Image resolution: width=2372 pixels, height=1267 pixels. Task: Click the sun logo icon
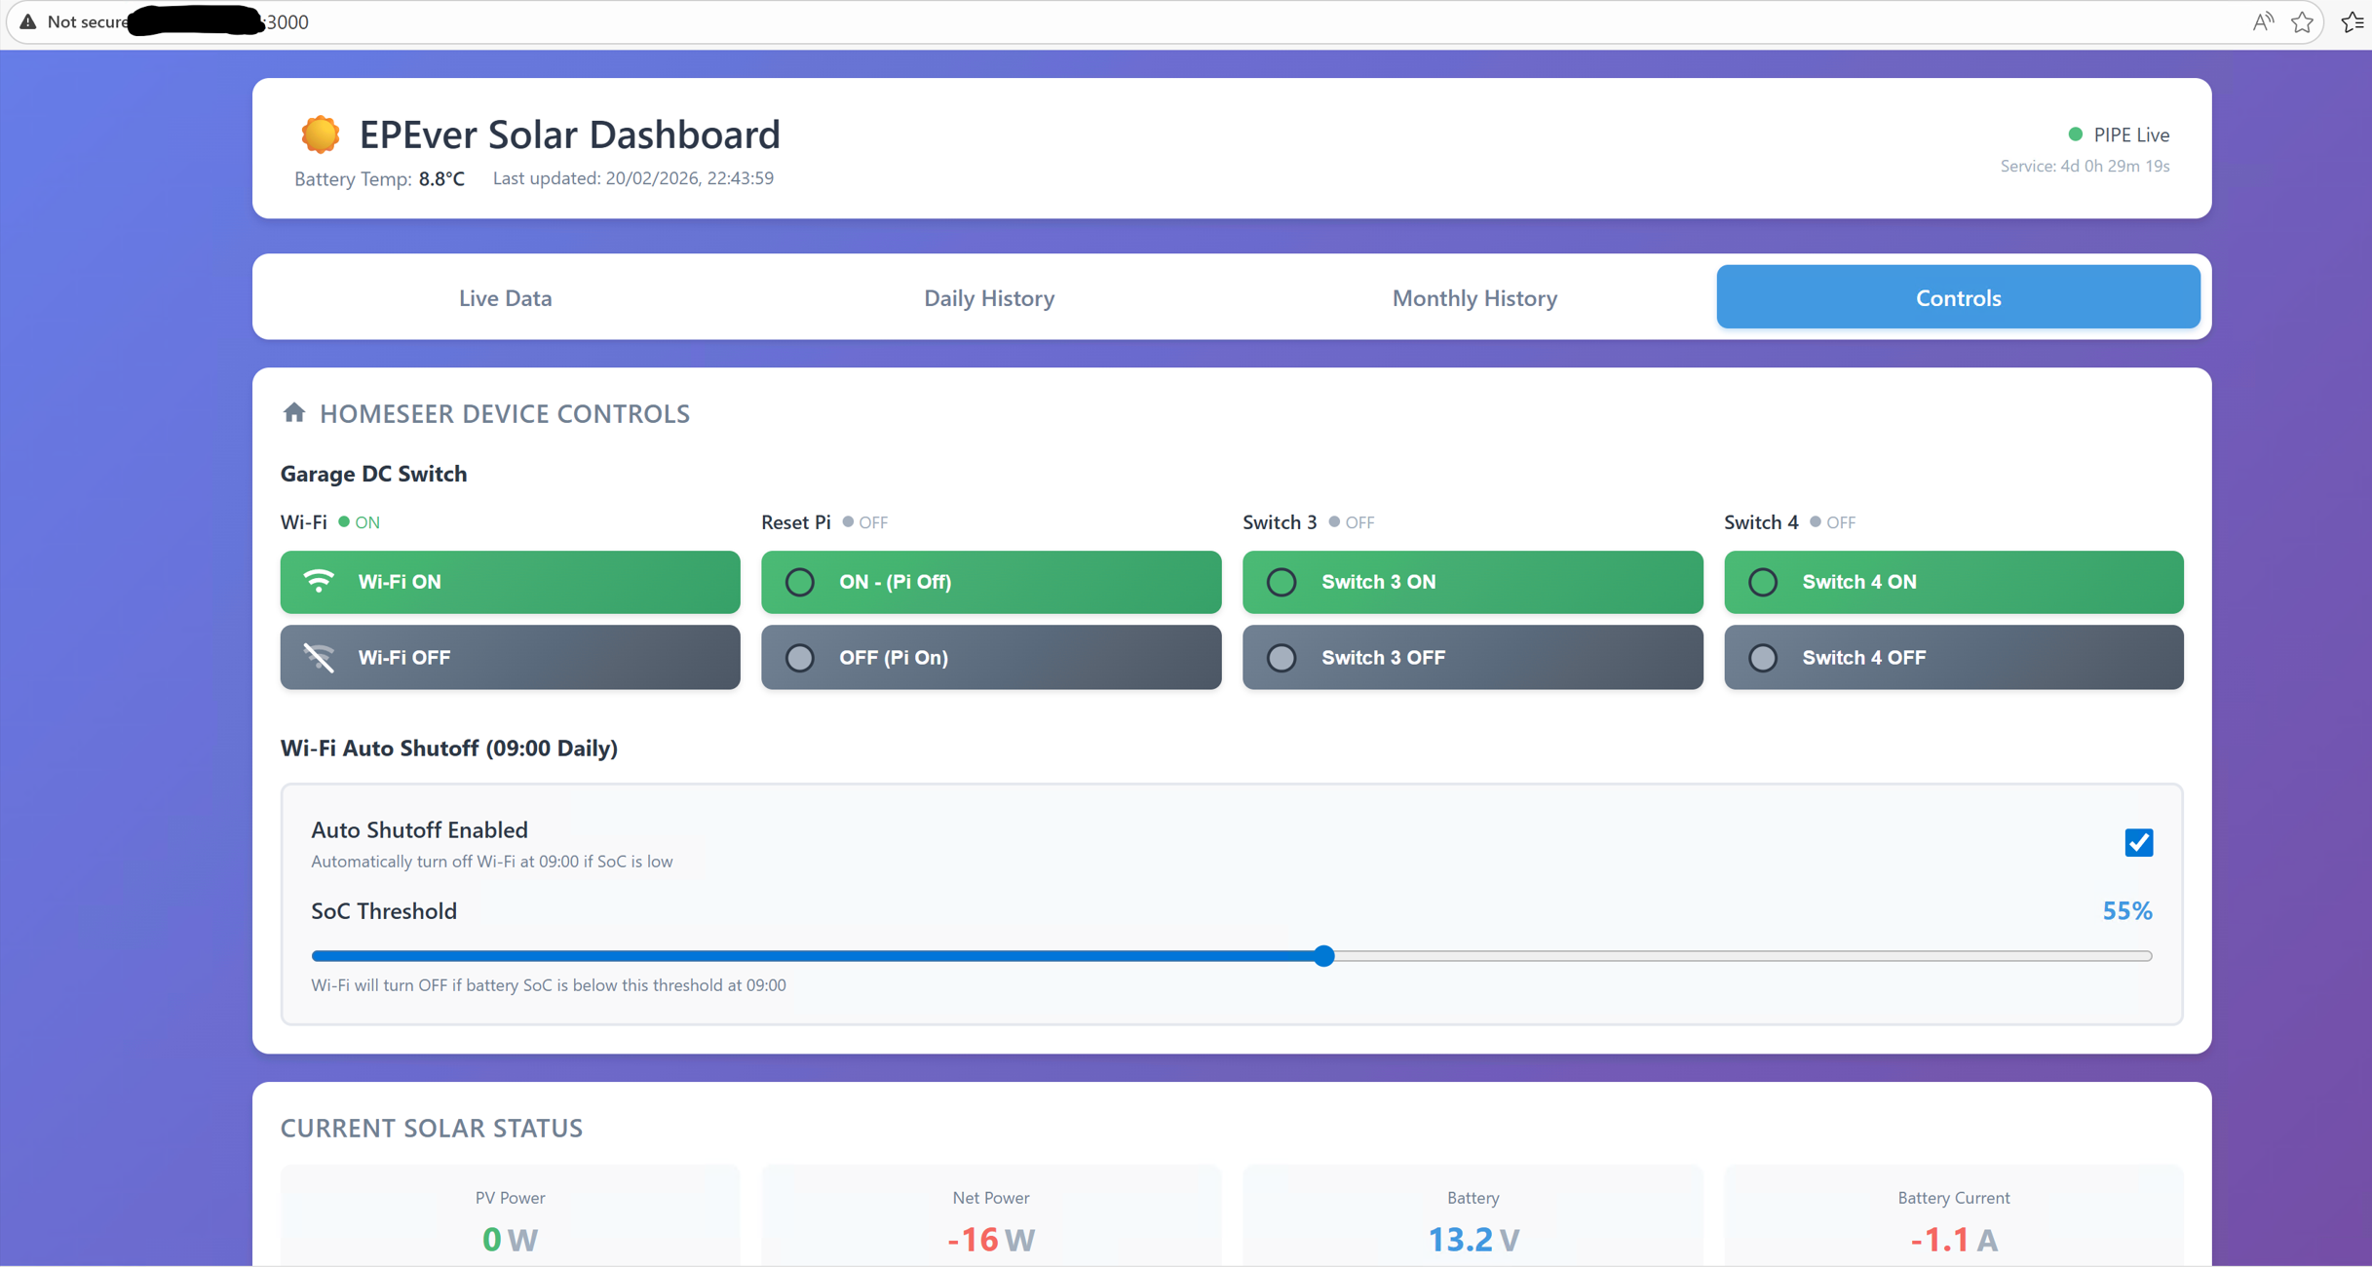pyautogui.click(x=320, y=134)
